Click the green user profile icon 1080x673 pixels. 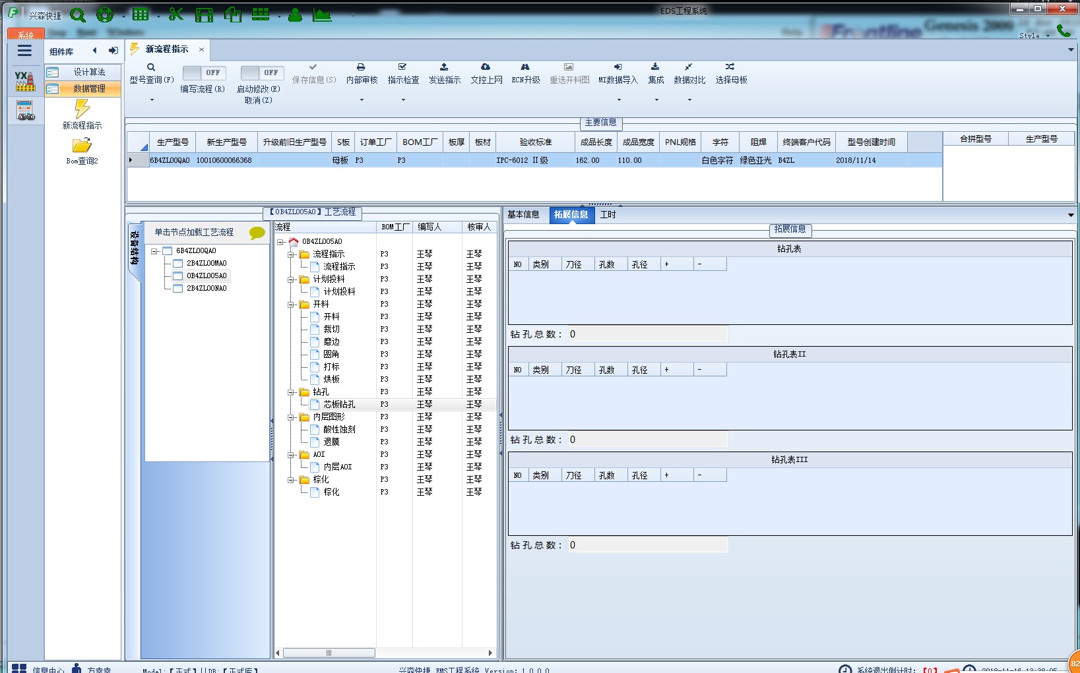[295, 15]
